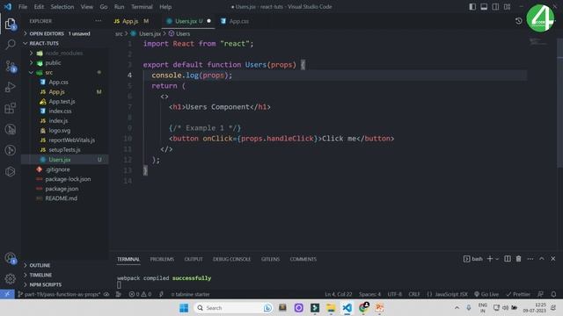Expand the public folder
The image size is (563, 316).
pos(64,62)
